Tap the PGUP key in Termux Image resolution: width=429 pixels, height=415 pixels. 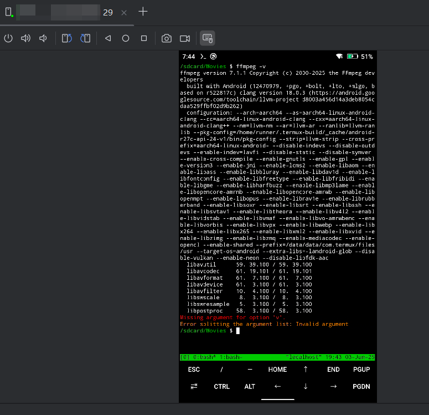point(361,370)
